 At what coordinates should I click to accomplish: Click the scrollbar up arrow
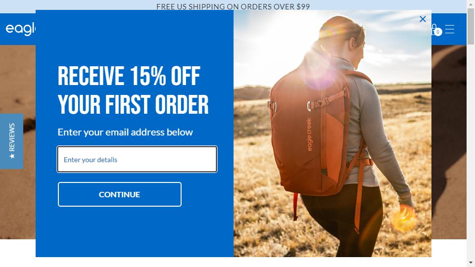pos(471,3)
